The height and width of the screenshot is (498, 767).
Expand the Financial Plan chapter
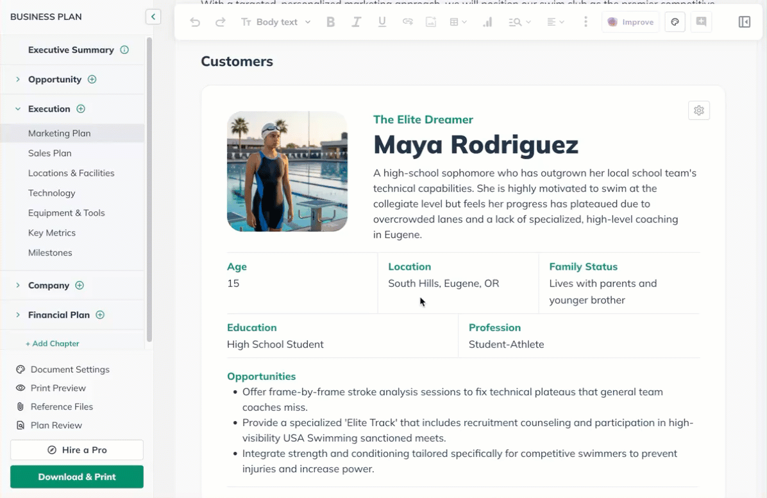click(17, 315)
